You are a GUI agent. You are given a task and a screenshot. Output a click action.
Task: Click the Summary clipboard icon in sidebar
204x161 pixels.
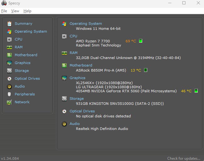coord(9,24)
